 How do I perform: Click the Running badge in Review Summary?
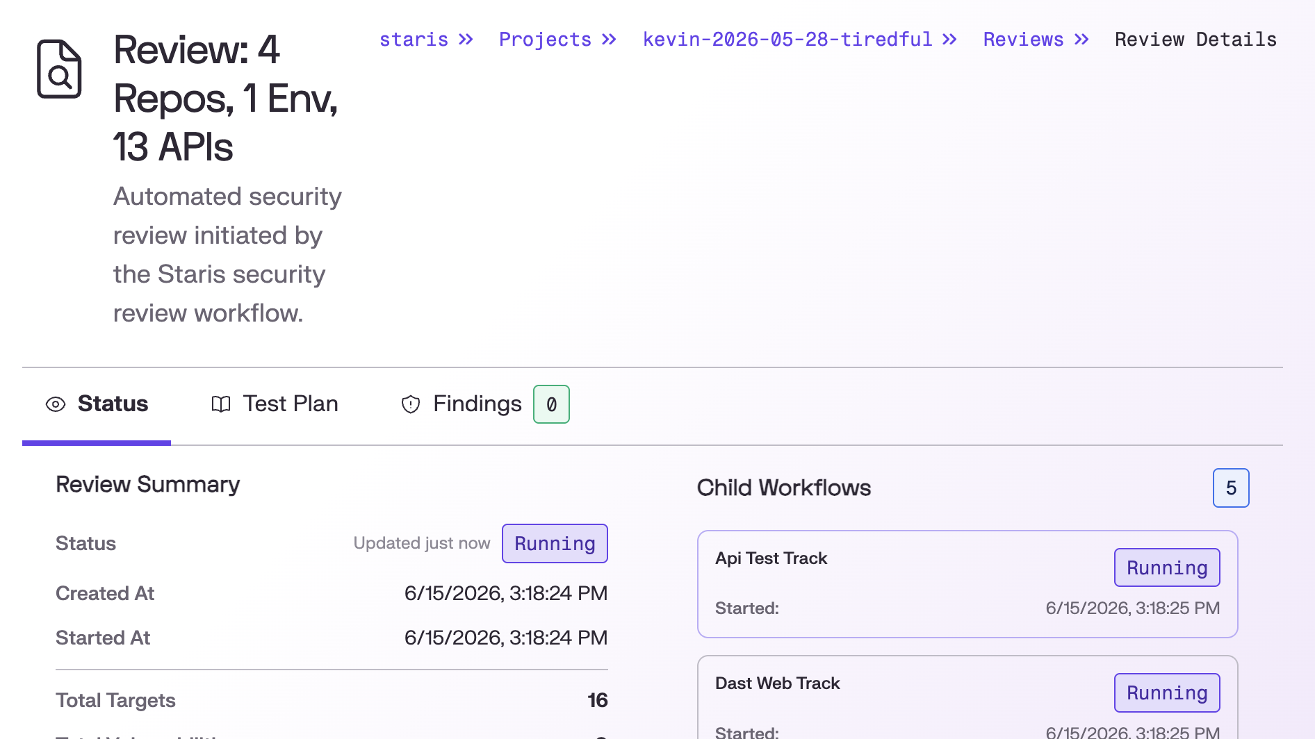[555, 544]
